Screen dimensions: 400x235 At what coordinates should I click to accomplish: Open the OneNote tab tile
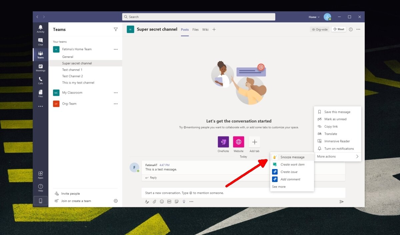[x=223, y=142]
